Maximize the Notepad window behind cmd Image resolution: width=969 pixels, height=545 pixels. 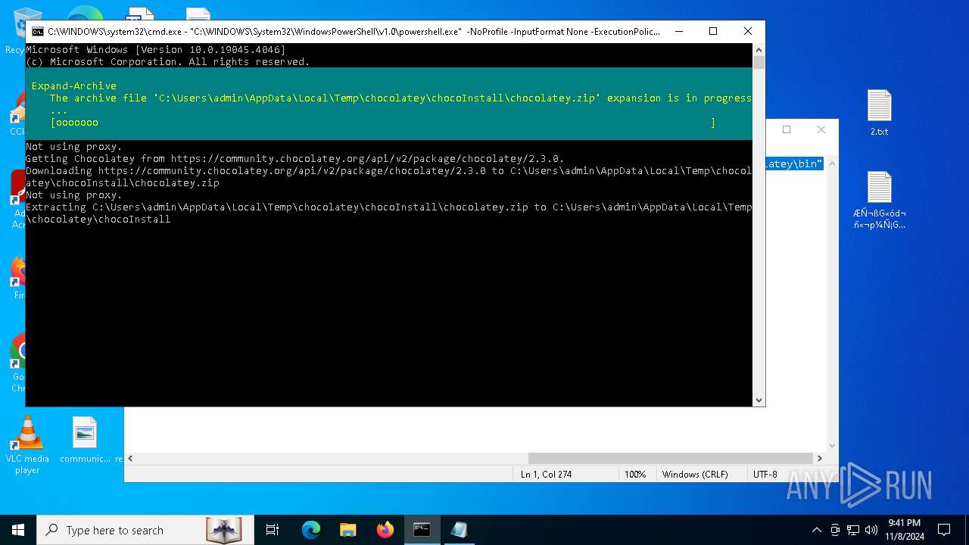(787, 129)
